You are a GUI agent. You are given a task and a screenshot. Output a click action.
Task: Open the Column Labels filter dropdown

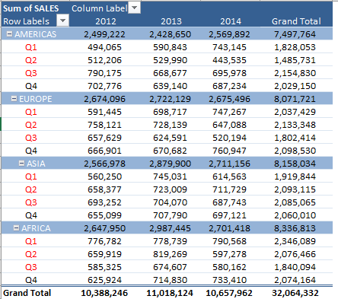(x=134, y=8)
